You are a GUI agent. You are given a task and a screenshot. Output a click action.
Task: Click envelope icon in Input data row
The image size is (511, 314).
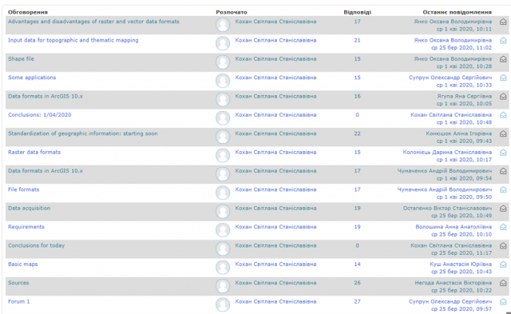(x=503, y=41)
